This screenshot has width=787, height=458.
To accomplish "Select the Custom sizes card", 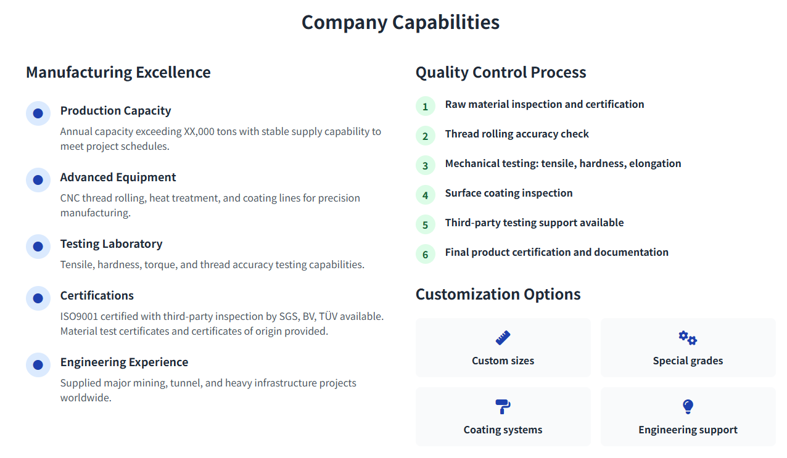I will tap(503, 348).
